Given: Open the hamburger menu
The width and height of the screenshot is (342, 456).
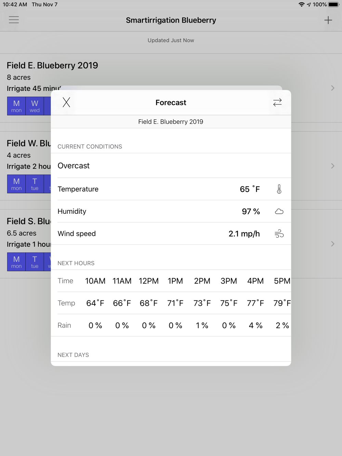Looking at the screenshot, I should pos(14,20).
